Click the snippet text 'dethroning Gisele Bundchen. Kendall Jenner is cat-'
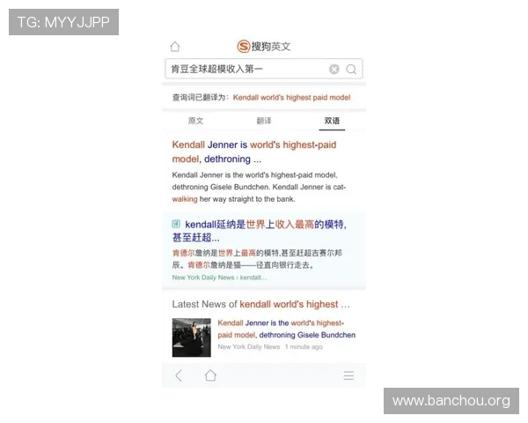 click(x=259, y=187)
